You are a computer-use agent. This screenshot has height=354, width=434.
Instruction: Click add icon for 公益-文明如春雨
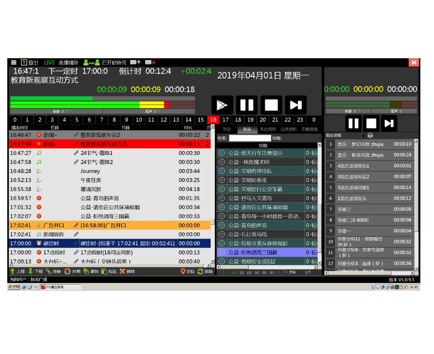pos(222,180)
